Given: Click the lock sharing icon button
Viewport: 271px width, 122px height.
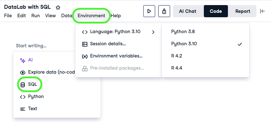Looking at the screenshot, I should coord(164,11).
